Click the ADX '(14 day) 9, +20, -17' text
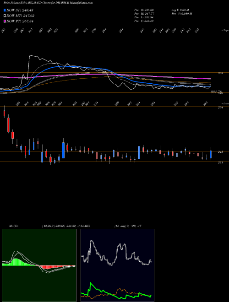The height and width of the screenshot is (302, 229). click(x=128, y=226)
